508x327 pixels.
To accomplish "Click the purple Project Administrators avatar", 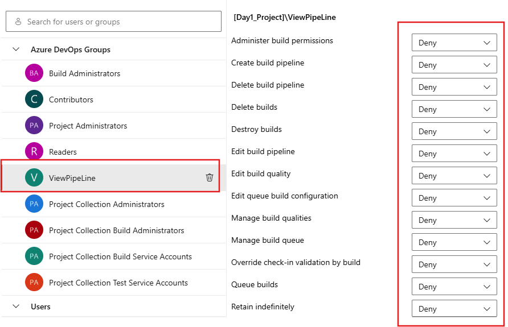I will click(34, 126).
